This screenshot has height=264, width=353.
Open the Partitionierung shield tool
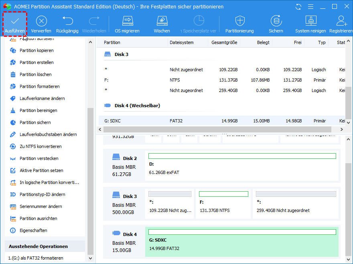click(239, 24)
